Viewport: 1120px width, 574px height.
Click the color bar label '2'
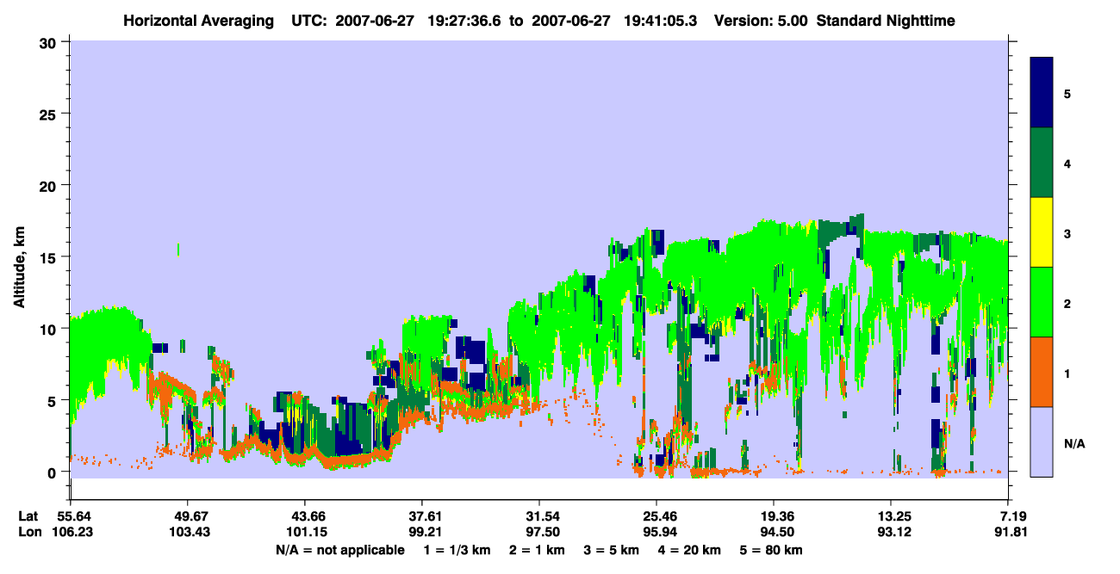pos(1067,303)
